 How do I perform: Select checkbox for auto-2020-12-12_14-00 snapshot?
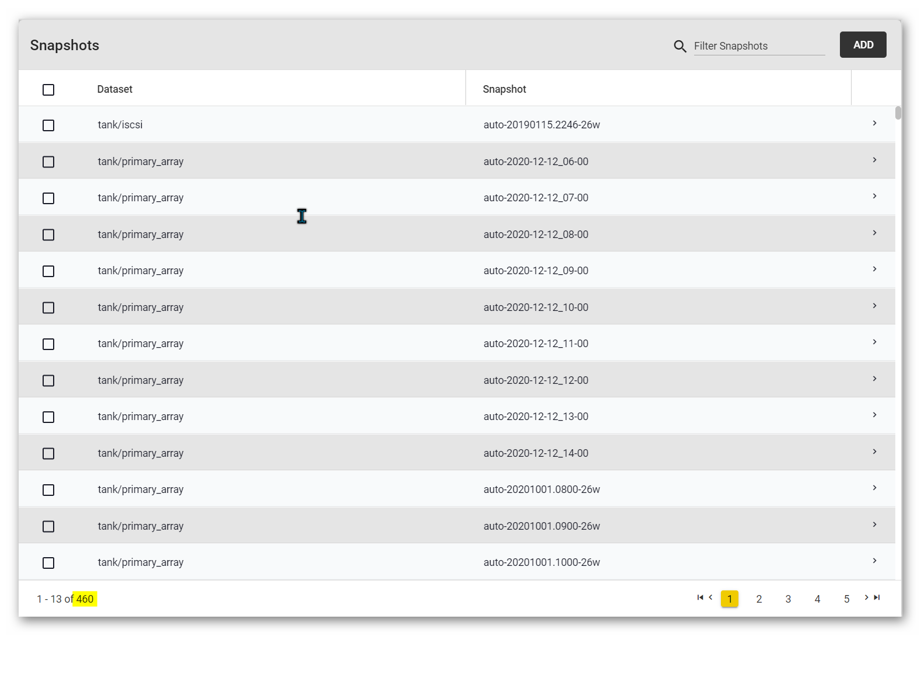[48, 453]
